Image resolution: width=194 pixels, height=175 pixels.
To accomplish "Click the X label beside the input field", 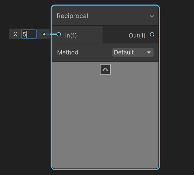I will [x=15, y=34].
